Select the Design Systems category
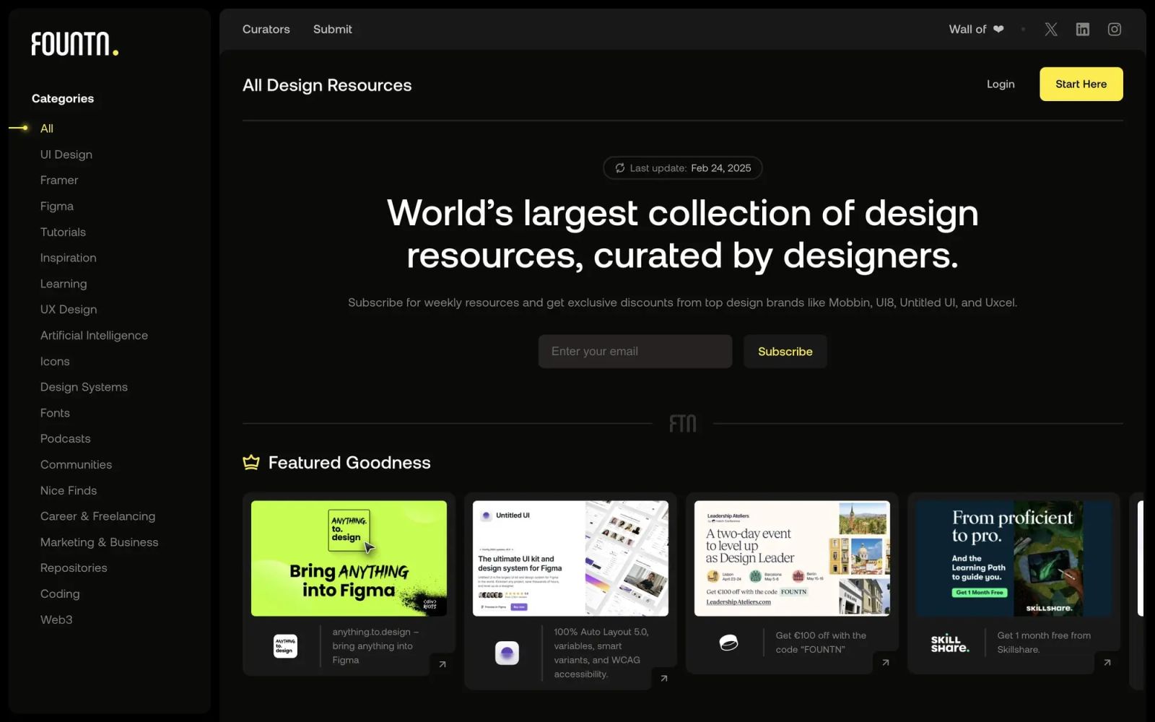1155x722 pixels. (84, 387)
